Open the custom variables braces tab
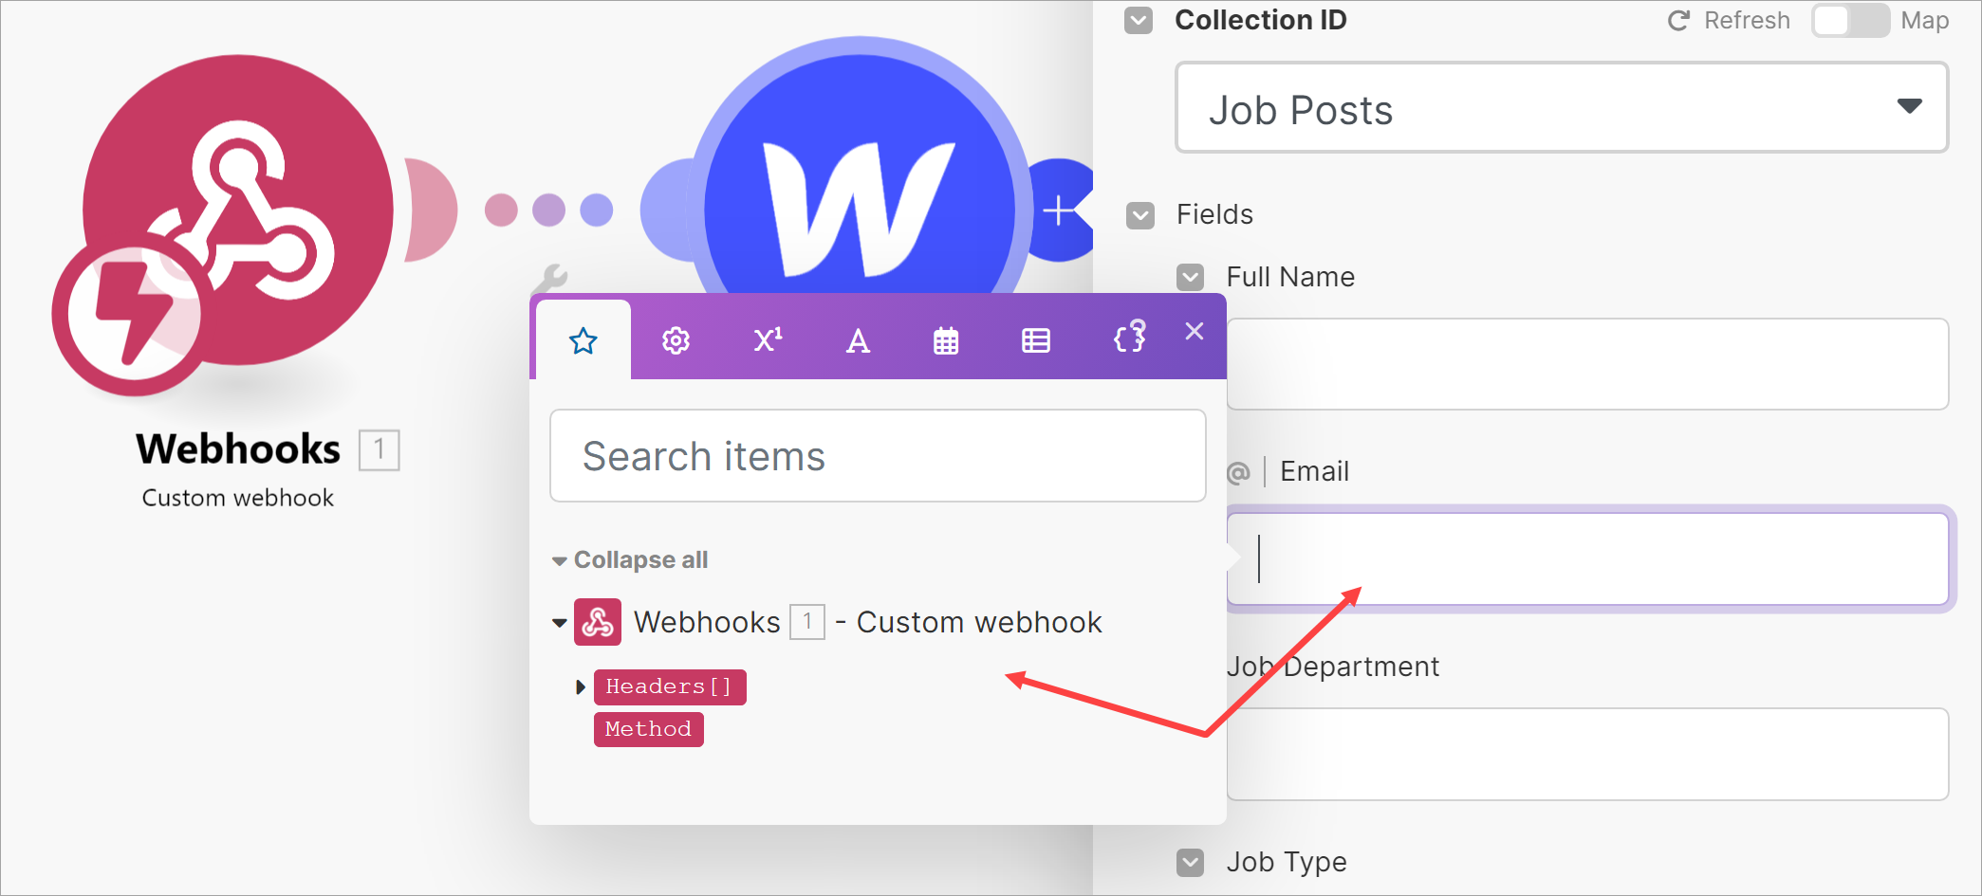Viewport: 1982px width, 896px height. coord(1130,337)
